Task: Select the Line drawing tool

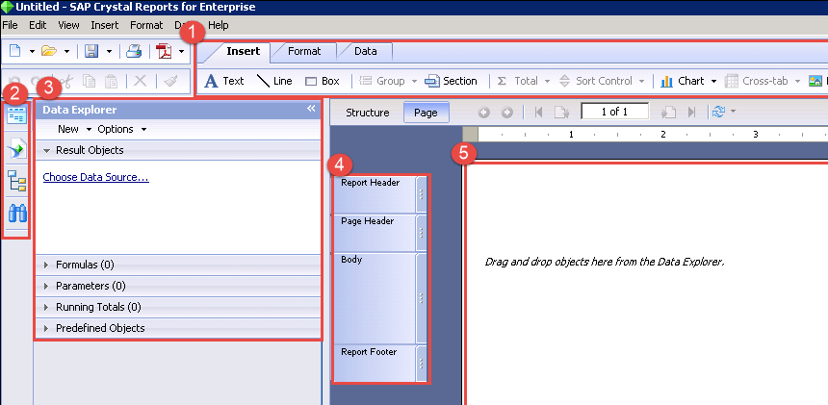Action: (x=274, y=81)
